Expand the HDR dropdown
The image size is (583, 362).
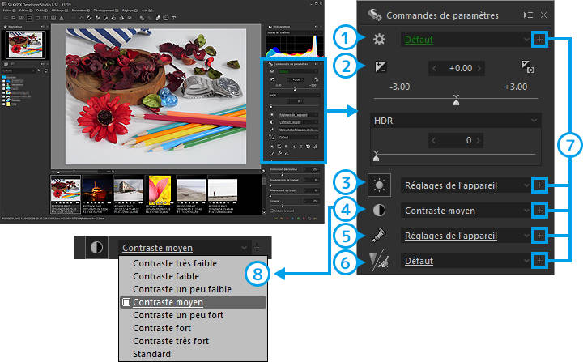point(531,120)
